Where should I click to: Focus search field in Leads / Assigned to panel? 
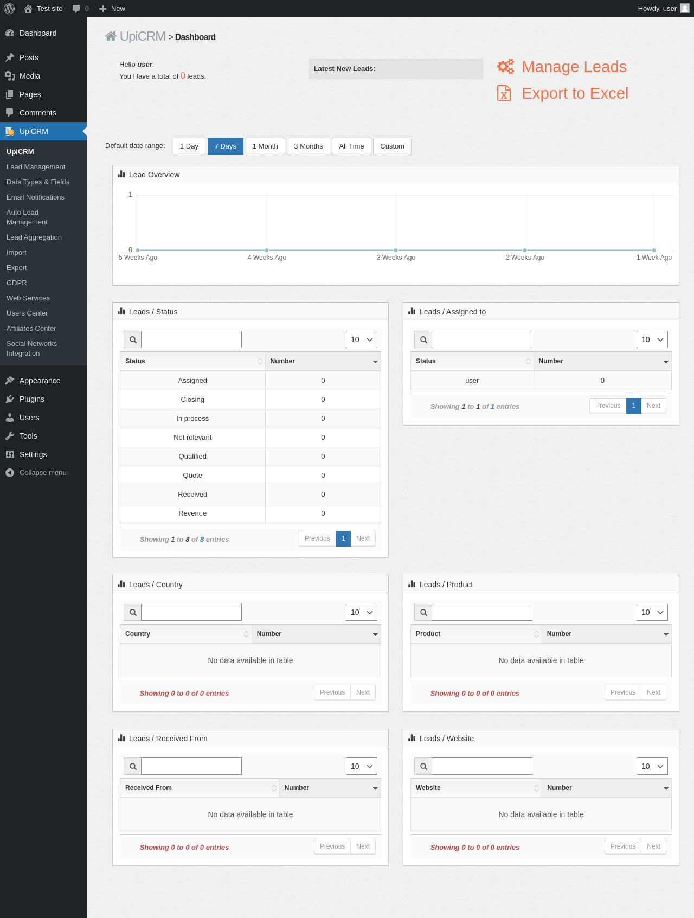[x=482, y=339]
